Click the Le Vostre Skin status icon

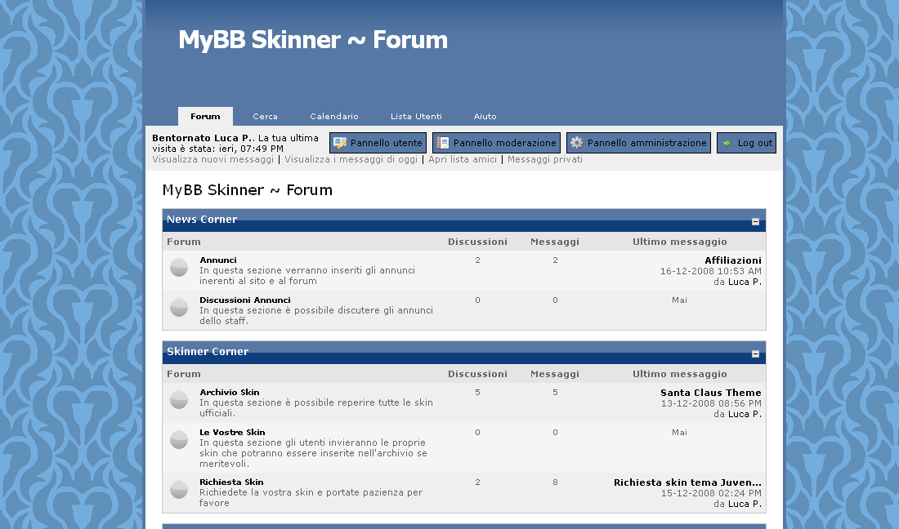click(179, 440)
